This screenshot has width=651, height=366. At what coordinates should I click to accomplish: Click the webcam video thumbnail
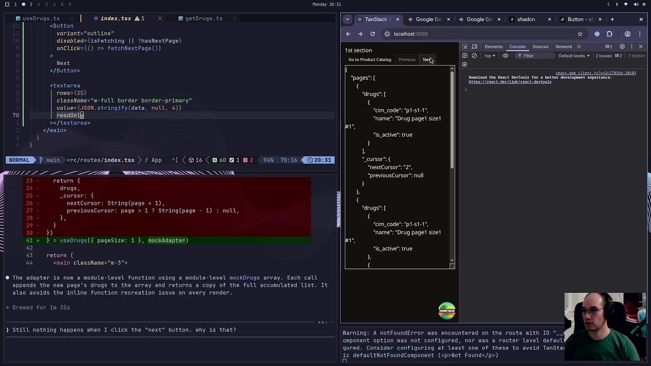[605, 326]
